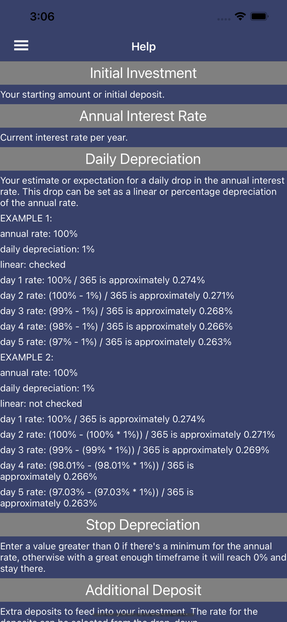
Task: Tap the Annual Interest Rate header
Action: 143,116
